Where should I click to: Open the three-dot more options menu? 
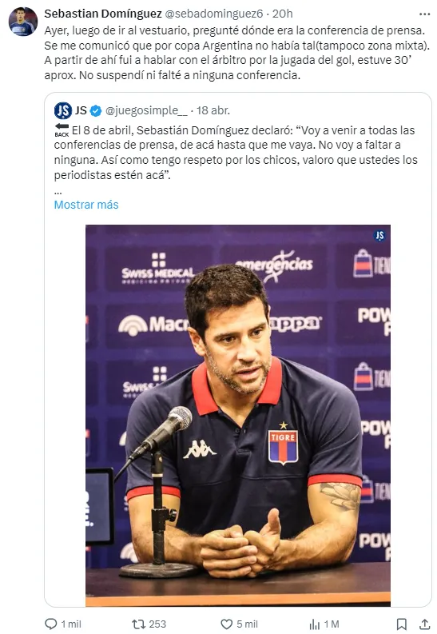point(424,14)
